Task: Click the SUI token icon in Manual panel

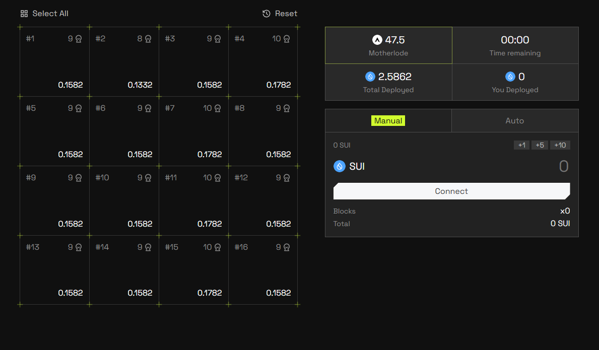Action: tap(340, 166)
